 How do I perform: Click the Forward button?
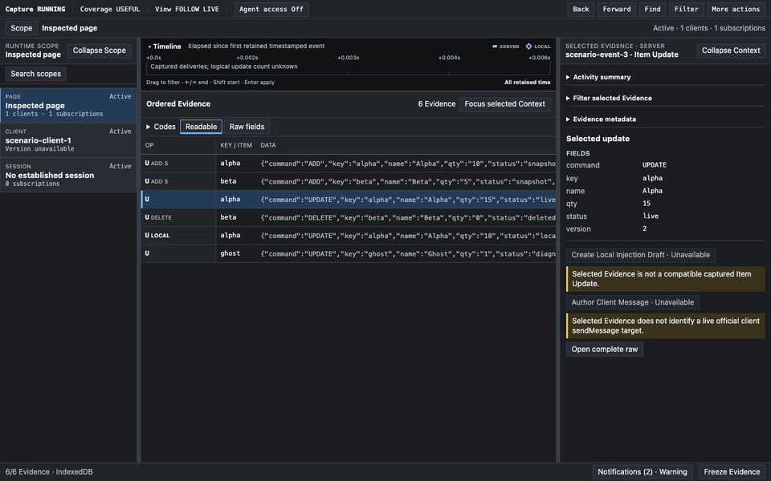(617, 10)
